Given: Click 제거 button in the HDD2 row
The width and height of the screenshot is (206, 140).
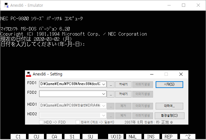Looking at the screenshot, I should (x=123, y=116).
